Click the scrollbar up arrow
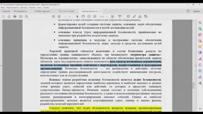This screenshot has height=114, width=203. tap(193, 21)
